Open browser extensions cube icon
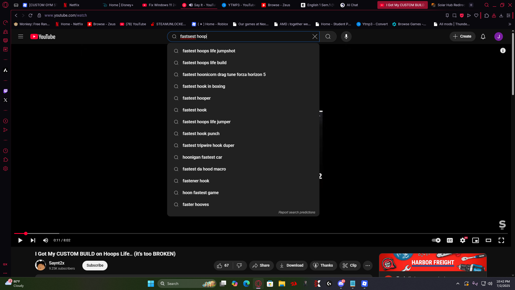515x290 pixels. pyautogui.click(x=487, y=16)
